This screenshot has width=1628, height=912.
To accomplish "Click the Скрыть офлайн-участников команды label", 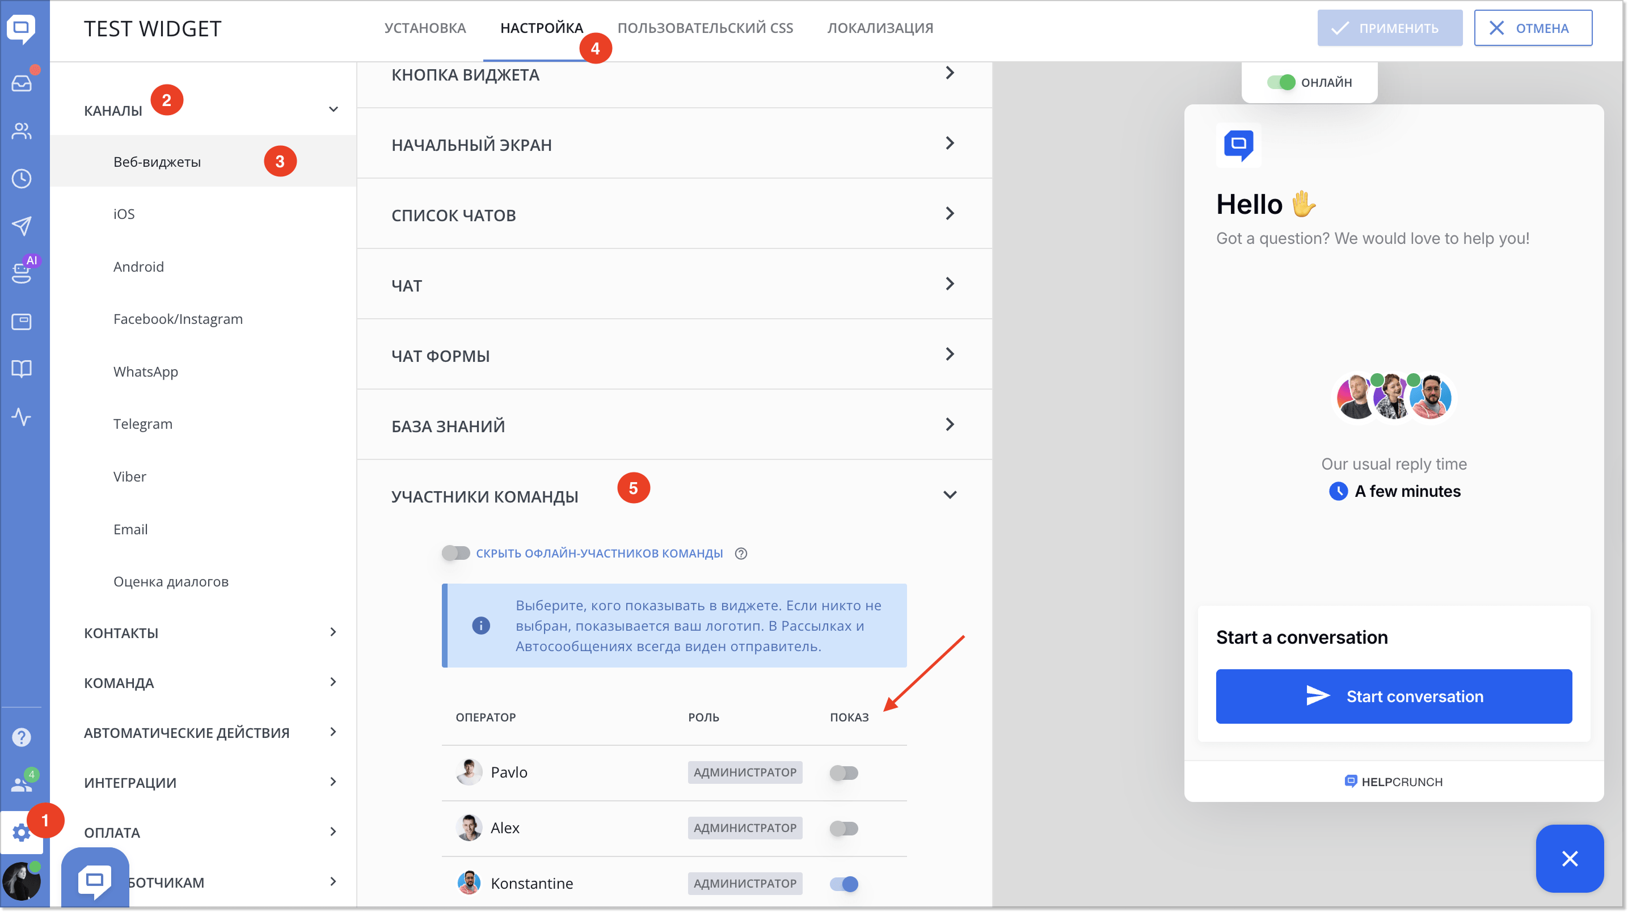I will click(x=599, y=554).
